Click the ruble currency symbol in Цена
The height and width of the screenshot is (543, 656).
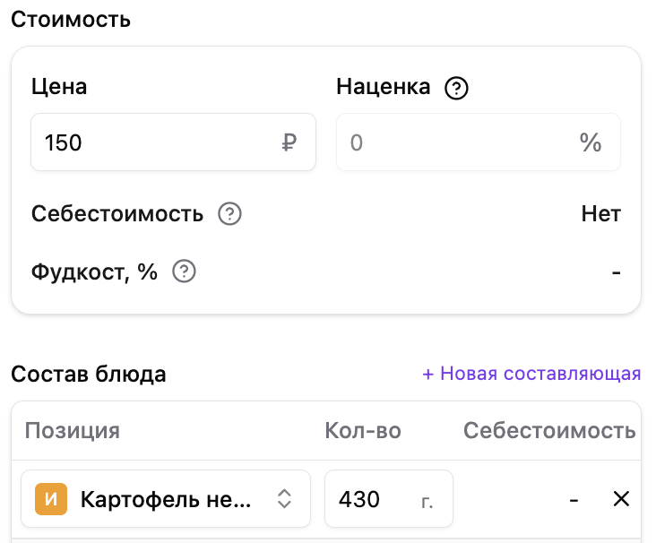[289, 142]
